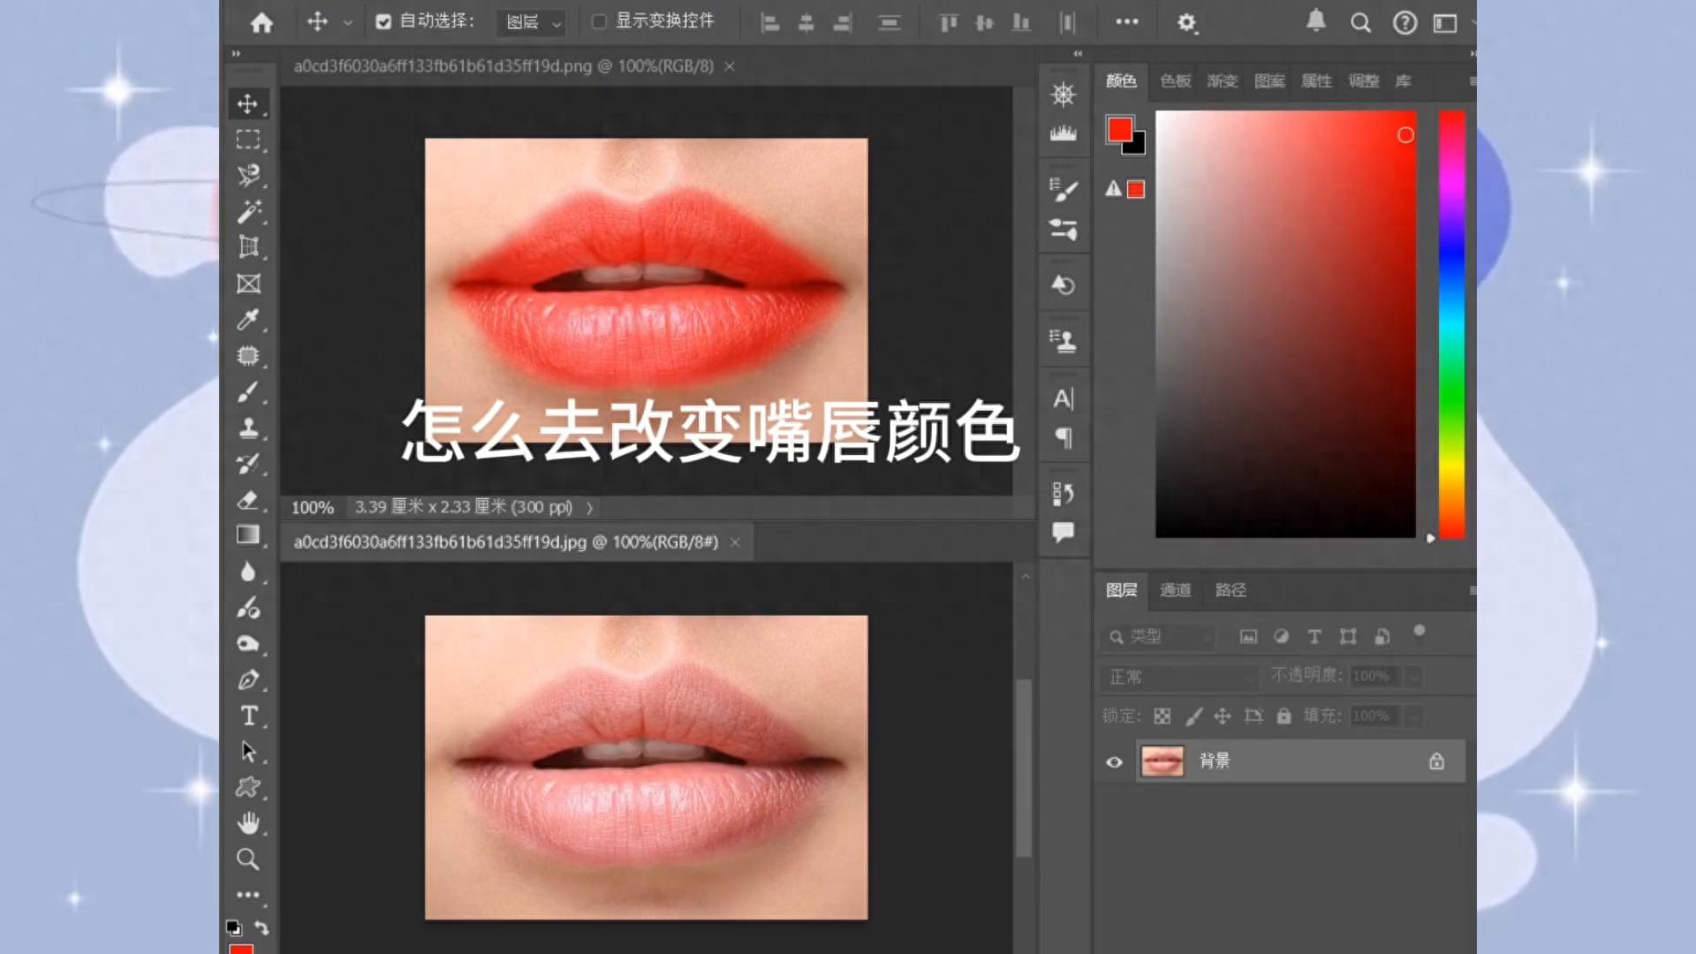Image resolution: width=1696 pixels, height=954 pixels.
Task: Switch to the 通道 tab
Action: (x=1176, y=590)
